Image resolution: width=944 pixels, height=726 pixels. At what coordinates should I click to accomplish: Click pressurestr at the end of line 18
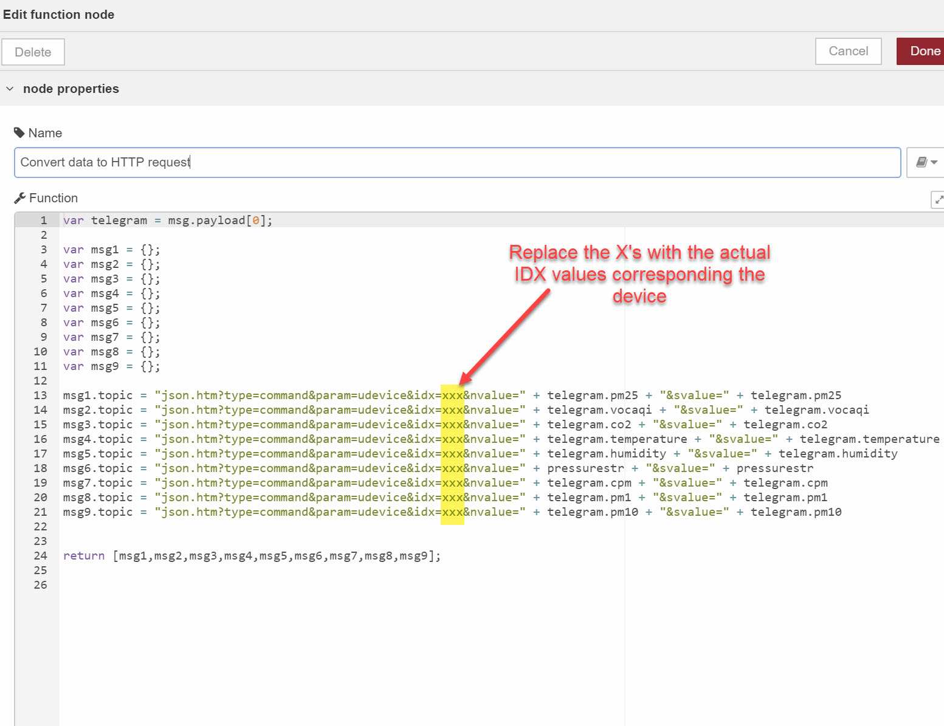tap(774, 468)
